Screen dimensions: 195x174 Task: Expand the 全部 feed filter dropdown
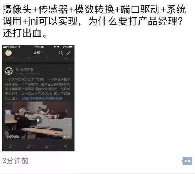pyautogui.click(x=38, y=53)
